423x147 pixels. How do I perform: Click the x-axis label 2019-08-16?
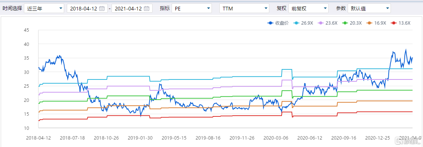(208, 138)
